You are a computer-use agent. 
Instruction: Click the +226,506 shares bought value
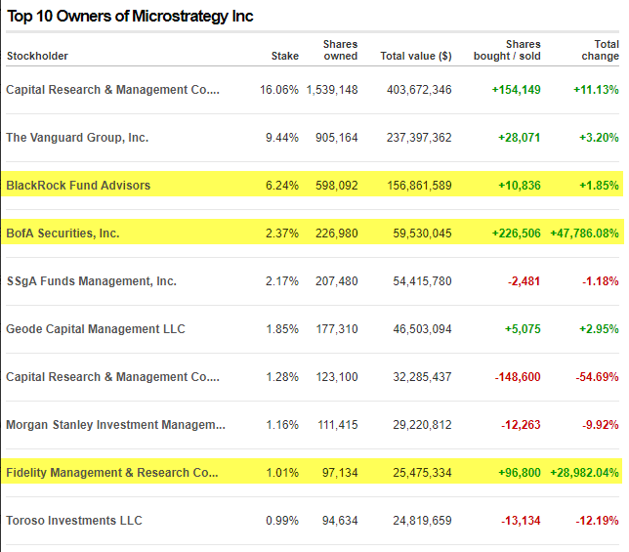pyautogui.click(x=517, y=234)
